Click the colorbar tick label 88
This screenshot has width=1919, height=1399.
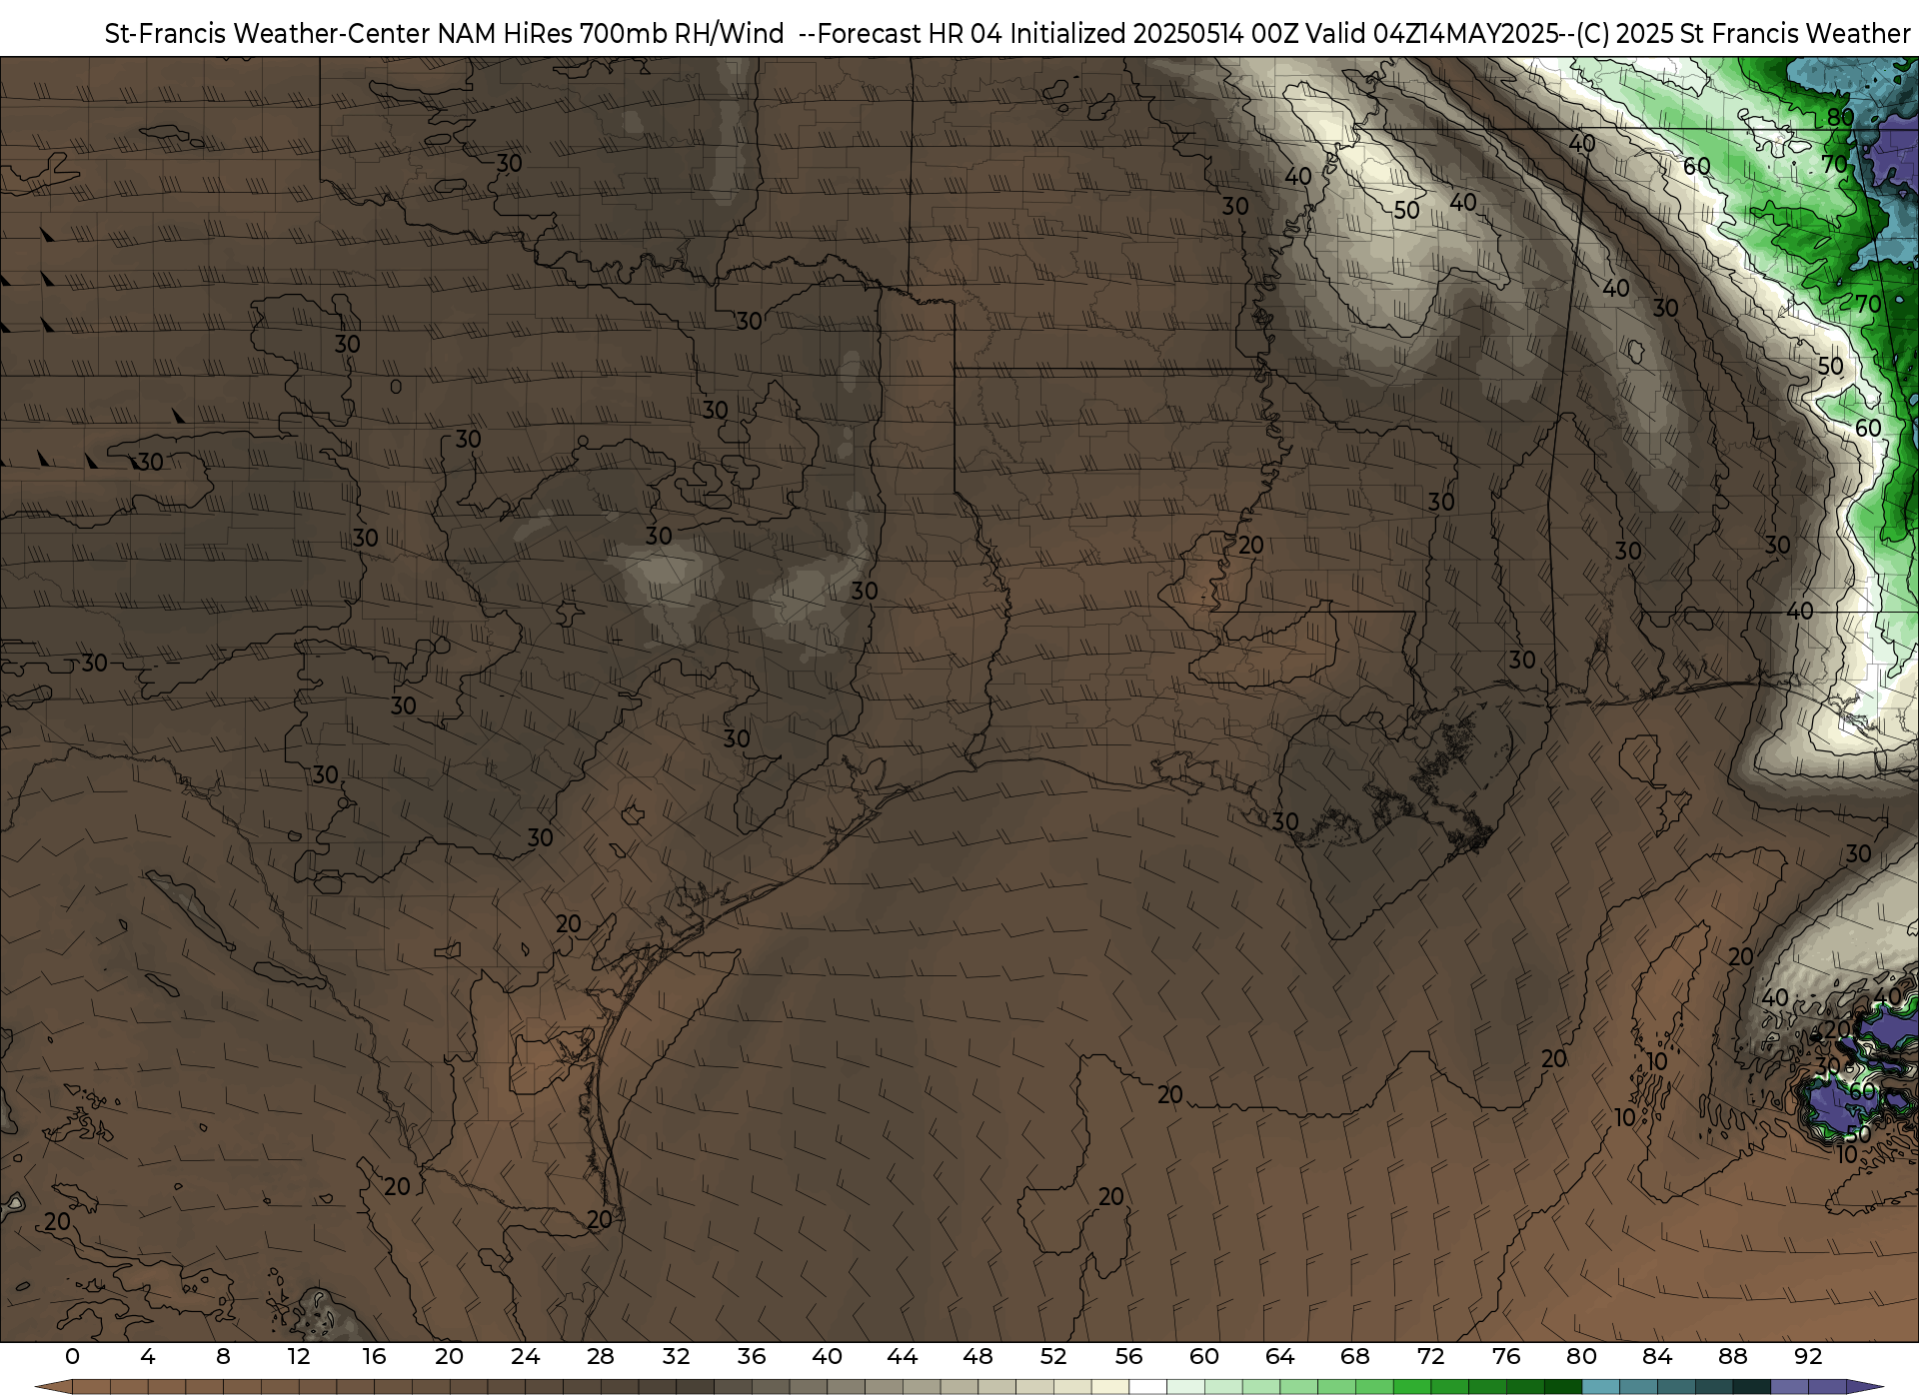[1732, 1356]
